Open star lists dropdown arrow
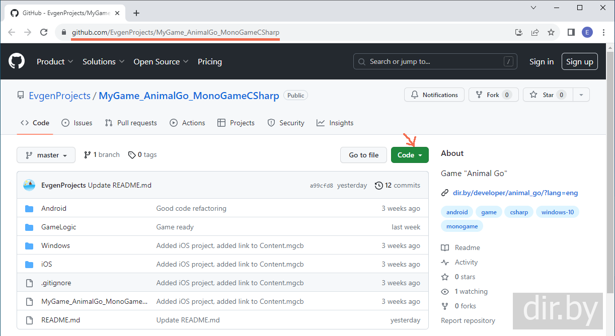The image size is (615, 336). (581, 95)
